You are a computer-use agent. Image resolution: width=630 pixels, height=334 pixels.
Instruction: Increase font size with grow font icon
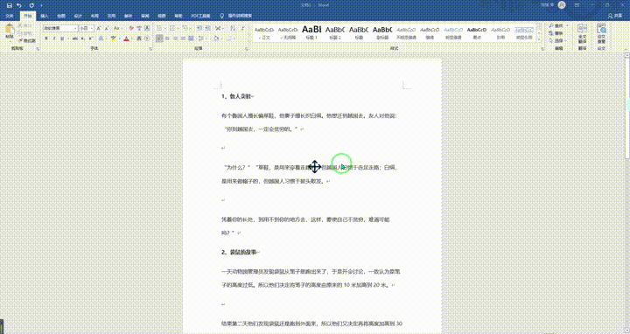coord(98,29)
